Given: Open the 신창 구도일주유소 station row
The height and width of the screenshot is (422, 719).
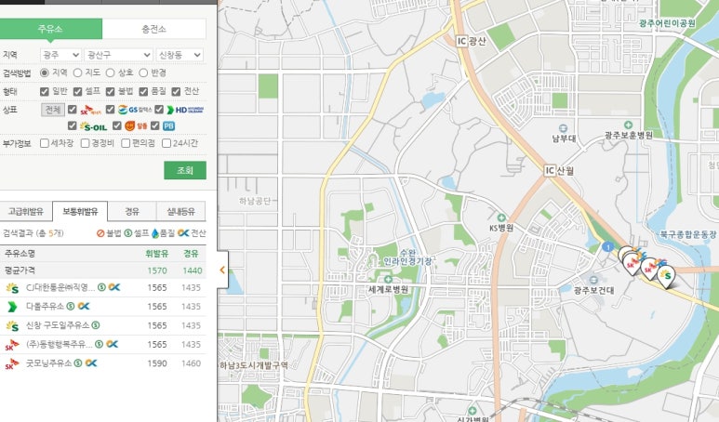Looking at the screenshot, I should coord(102,325).
